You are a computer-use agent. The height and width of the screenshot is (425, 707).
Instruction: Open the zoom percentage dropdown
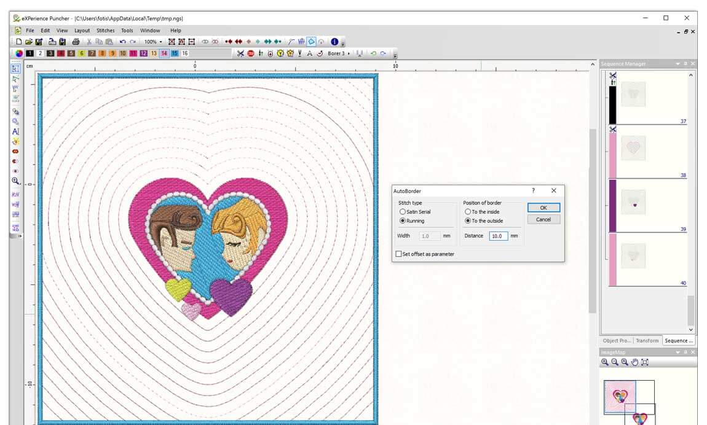(x=159, y=42)
